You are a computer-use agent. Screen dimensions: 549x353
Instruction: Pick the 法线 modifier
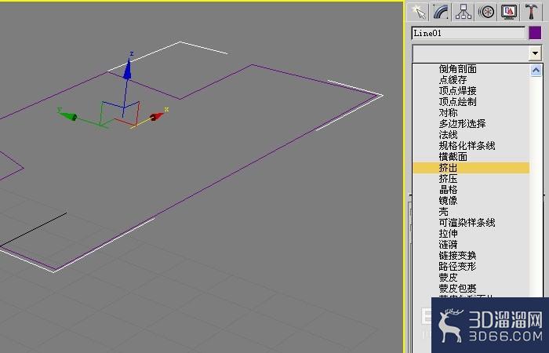tap(448, 134)
